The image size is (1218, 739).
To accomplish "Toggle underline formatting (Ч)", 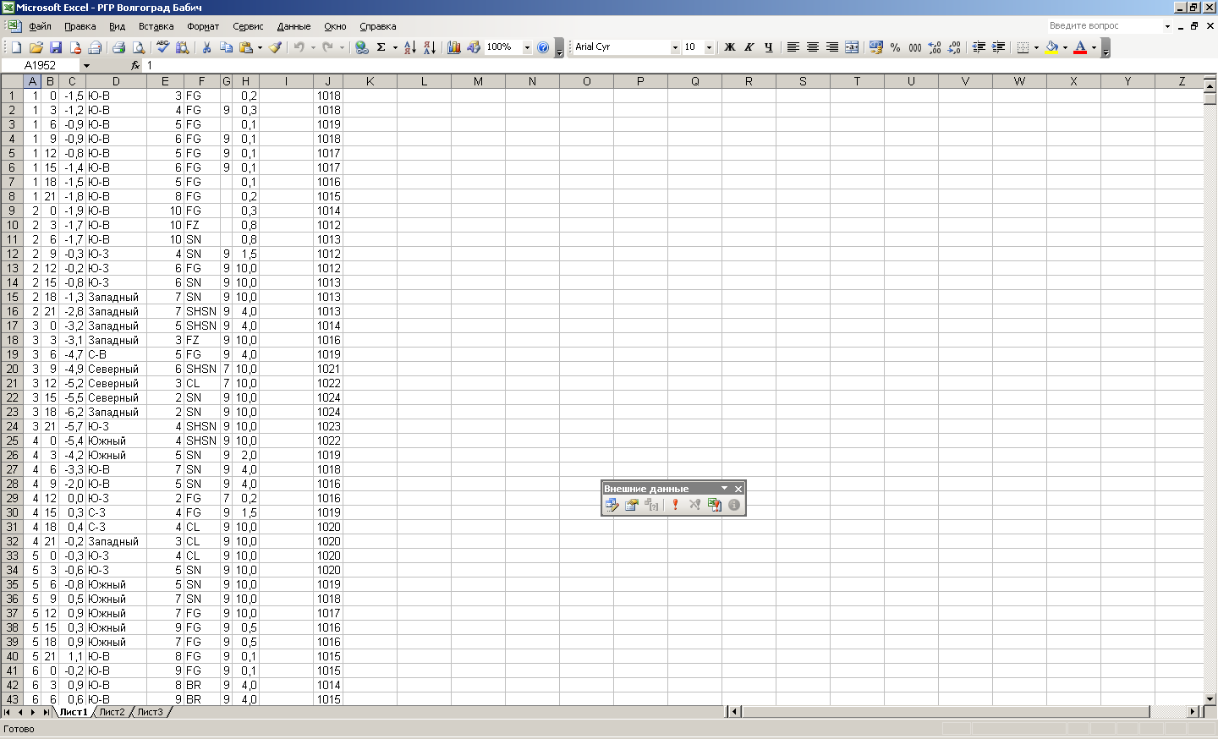I will click(768, 47).
